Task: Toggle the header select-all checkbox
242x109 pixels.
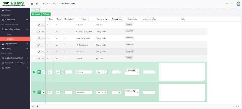Action: 34,19
